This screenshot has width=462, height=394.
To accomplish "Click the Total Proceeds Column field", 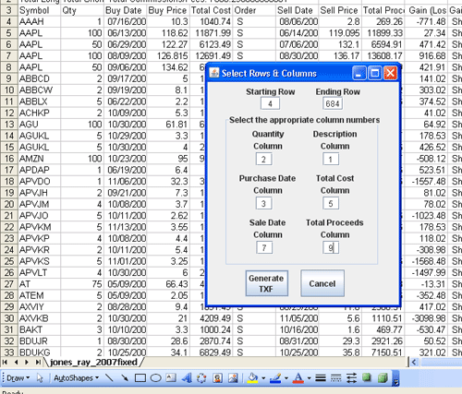I will coord(331,247).
